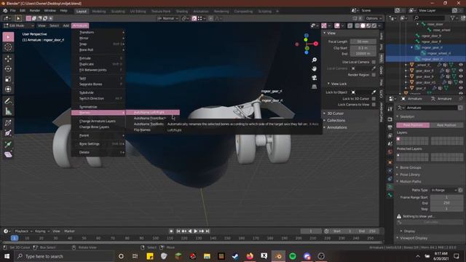Click the outliner filter funnel icon

click(453, 18)
